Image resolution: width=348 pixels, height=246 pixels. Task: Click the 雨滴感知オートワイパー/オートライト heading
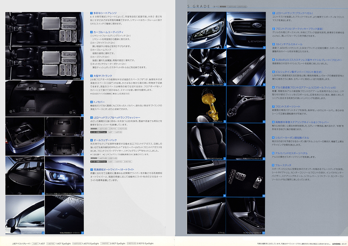(x=112, y=170)
